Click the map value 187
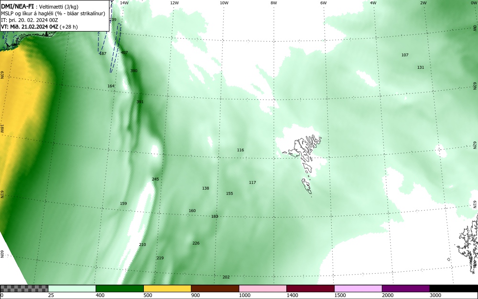 click(x=103, y=53)
